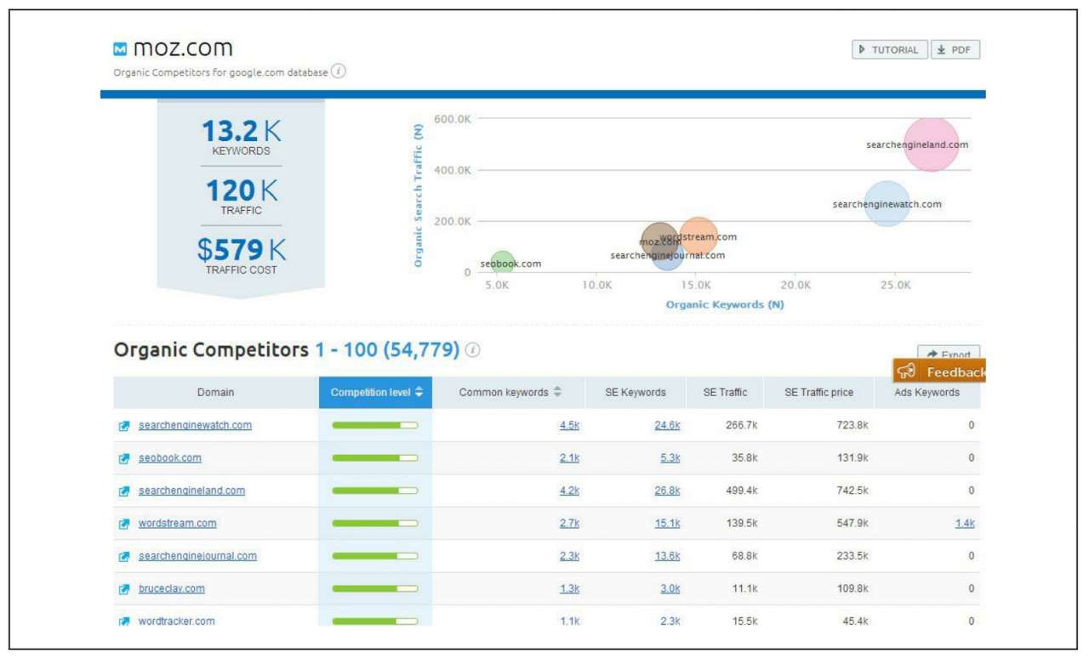
Task: Click SE Traffic price value 723.8k
Action: [852, 426]
